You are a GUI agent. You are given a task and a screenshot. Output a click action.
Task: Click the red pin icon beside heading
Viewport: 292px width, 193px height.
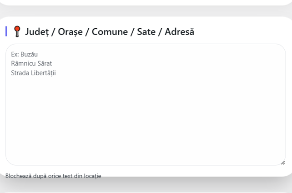coord(17,31)
